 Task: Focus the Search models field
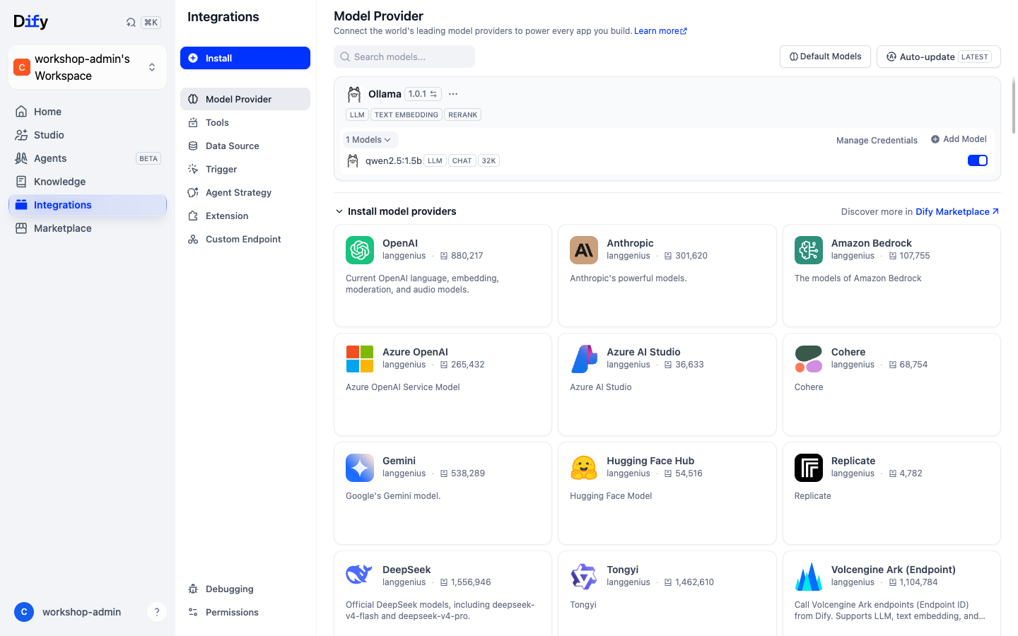[x=404, y=57]
